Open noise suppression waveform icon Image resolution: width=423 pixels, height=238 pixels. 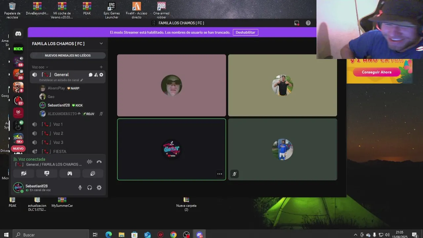point(90,162)
